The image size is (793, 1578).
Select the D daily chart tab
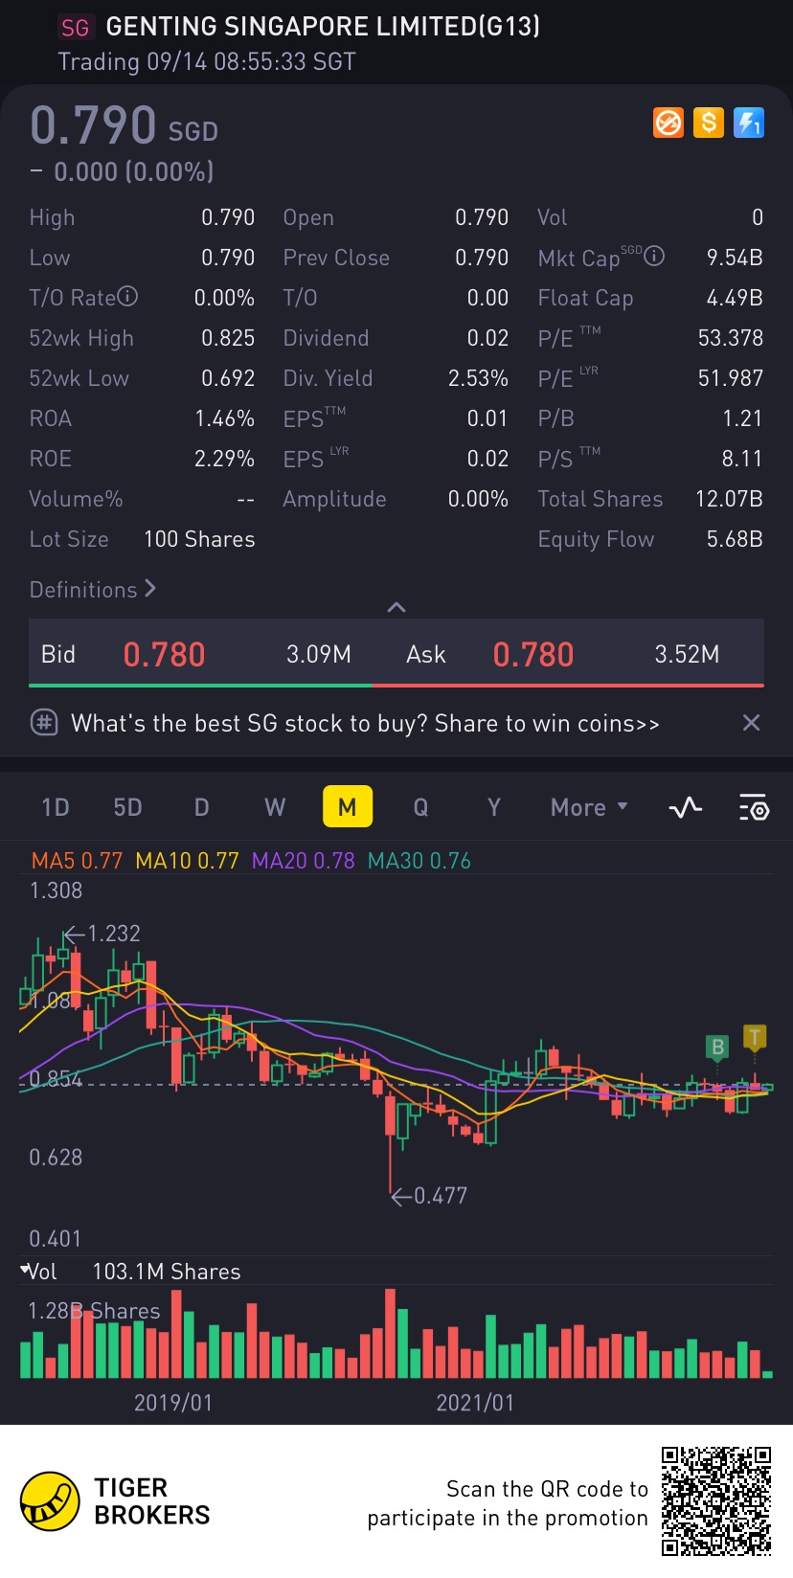[x=201, y=807]
